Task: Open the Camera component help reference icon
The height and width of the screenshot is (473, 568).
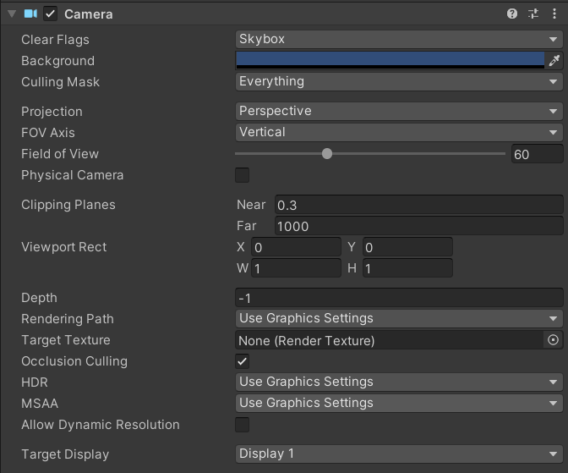Action: 512,14
